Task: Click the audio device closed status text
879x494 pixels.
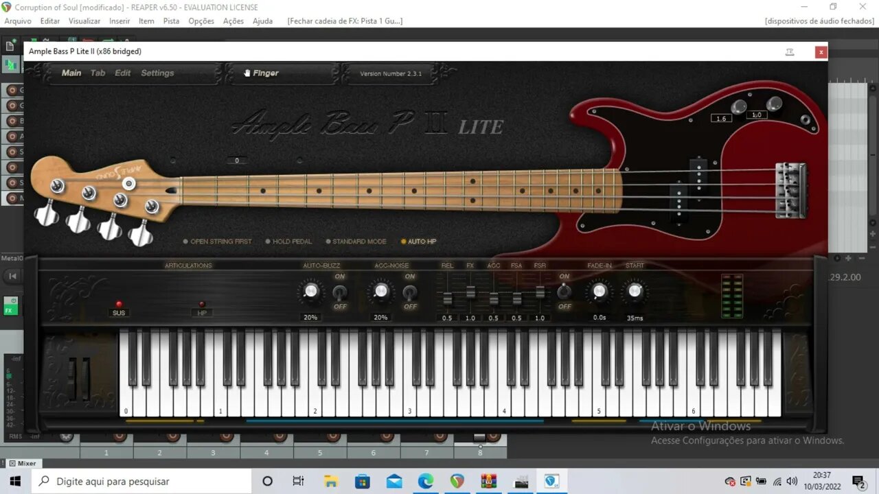Action: click(819, 21)
